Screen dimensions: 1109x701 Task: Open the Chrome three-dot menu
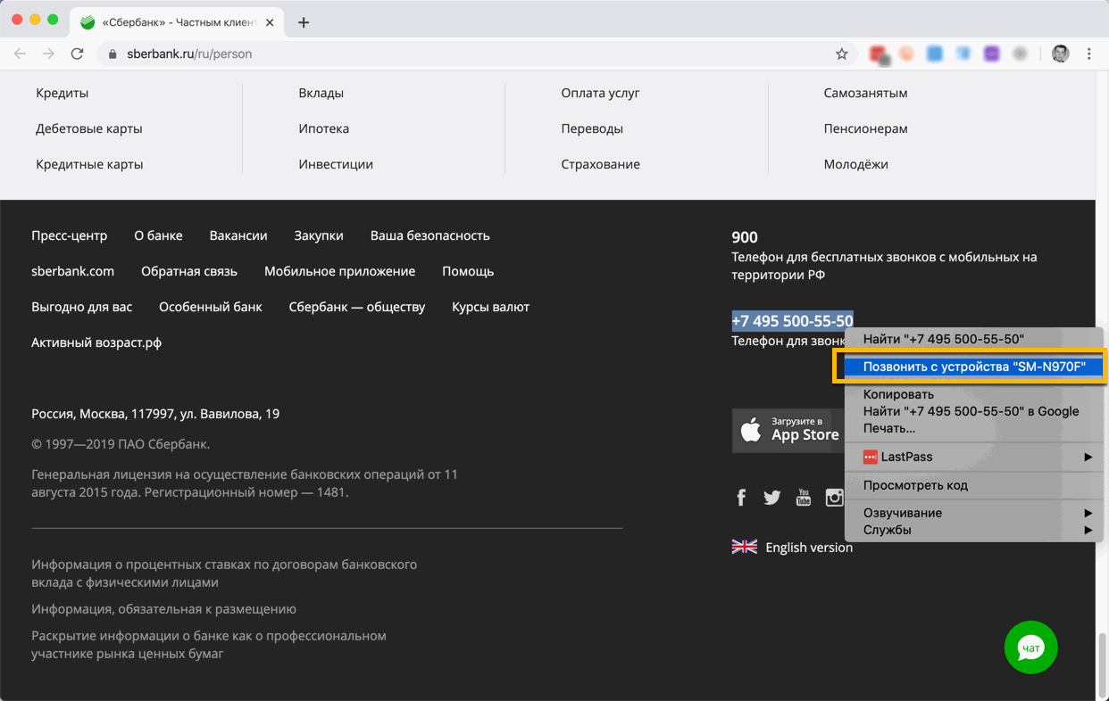tap(1088, 54)
